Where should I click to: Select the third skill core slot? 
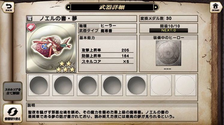click(x=88, y=85)
